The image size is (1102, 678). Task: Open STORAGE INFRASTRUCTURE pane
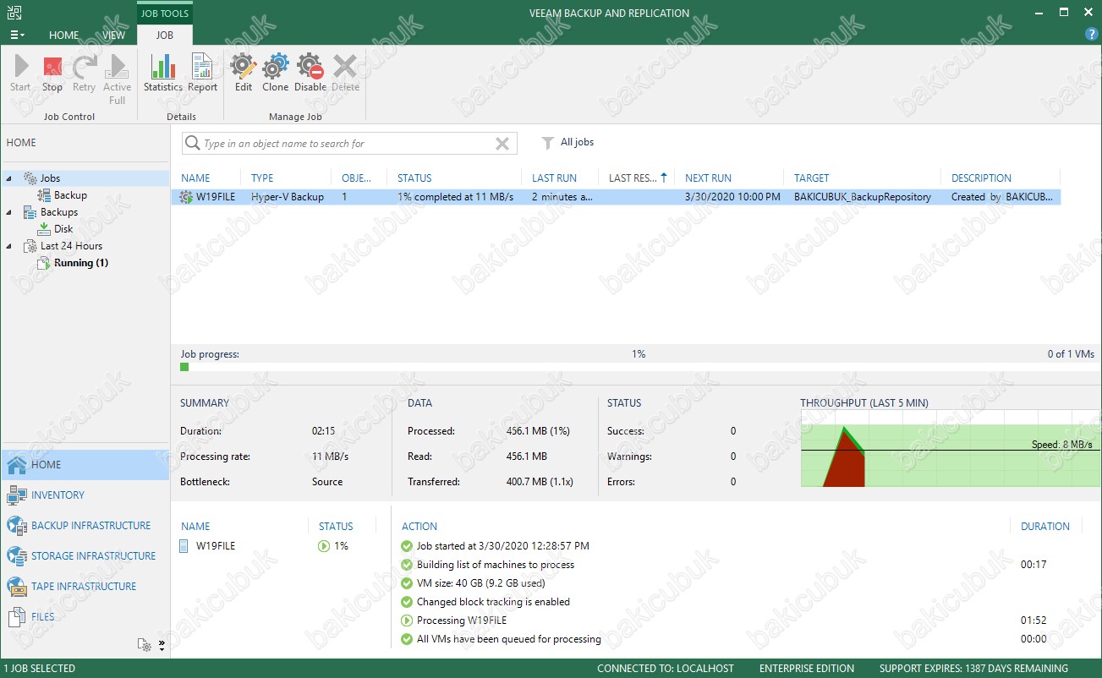(85, 556)
